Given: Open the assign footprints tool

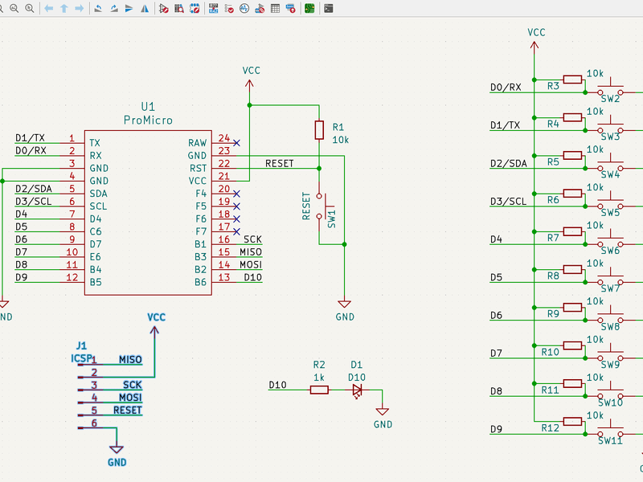Looking at the screenshot, I should [260, 9].
